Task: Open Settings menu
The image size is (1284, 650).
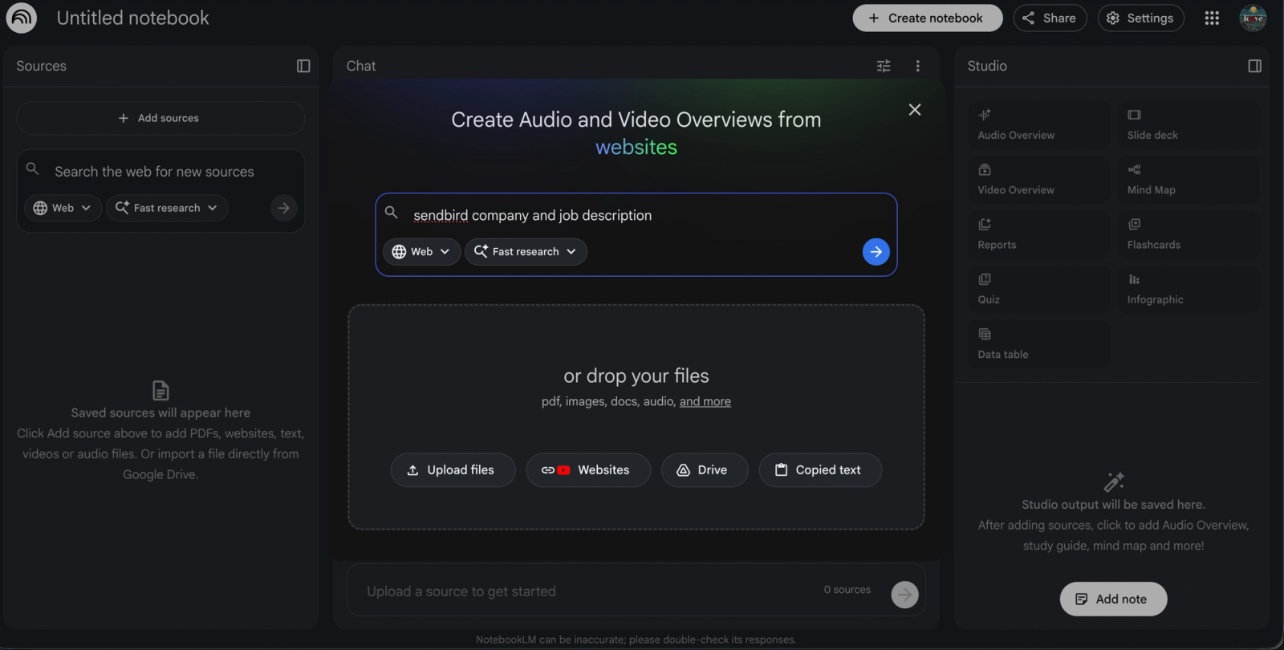Action: 1140,18
